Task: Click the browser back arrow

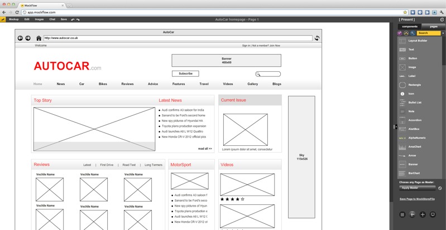Action: [4, 12]
